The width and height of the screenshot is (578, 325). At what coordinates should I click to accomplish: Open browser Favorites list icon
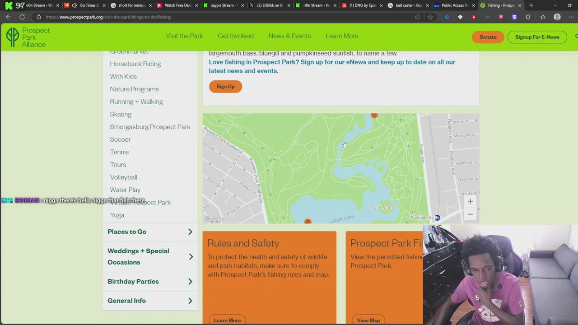[x=543, y=17]
